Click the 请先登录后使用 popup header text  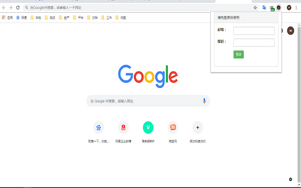tap(228, 18)
